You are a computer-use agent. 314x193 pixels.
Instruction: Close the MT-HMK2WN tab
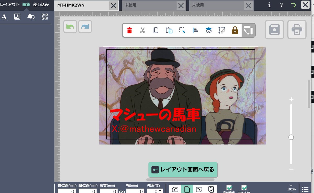point(114,5)
